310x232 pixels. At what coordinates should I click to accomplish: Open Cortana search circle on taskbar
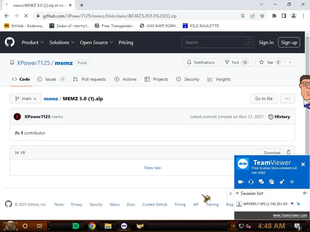(x=25, y=226)
